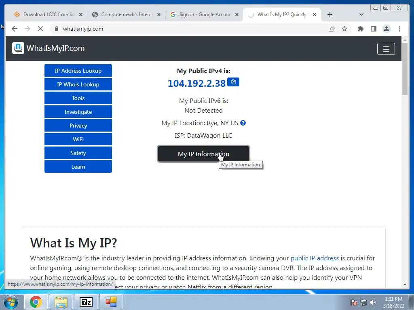The width and height of the screenshot is (414, 310).
Task: Click the network tray icon
Action: pos(363,302)
